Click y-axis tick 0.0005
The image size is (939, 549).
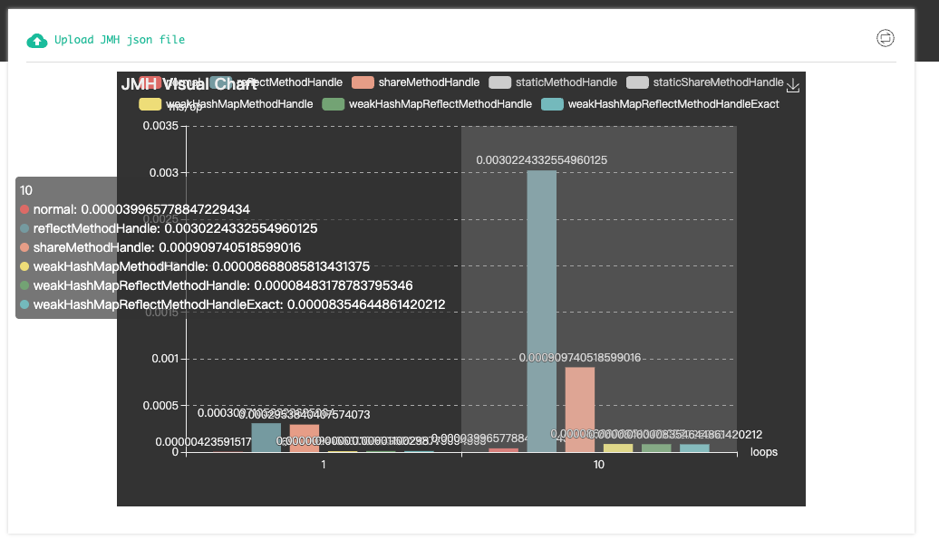[x=160, y=405]
